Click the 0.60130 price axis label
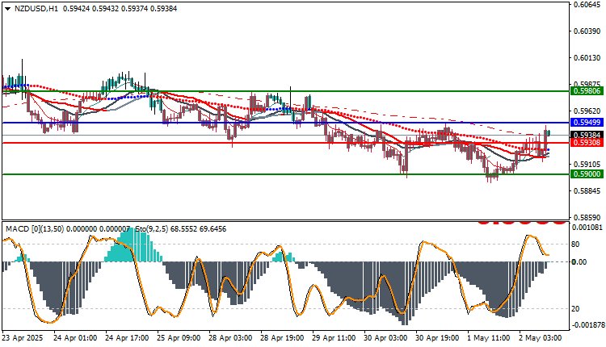This screenshot has width=606, height=347. tap(587, 58)
